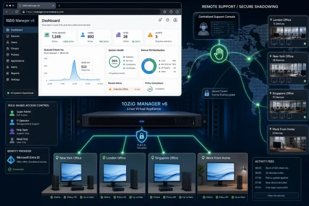Click the View full activity button
This screenshot has width=309, height=206.
(x=276, y=196)
